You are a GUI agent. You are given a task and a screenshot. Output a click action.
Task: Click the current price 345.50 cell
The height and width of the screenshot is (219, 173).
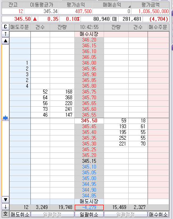[89, 121]
